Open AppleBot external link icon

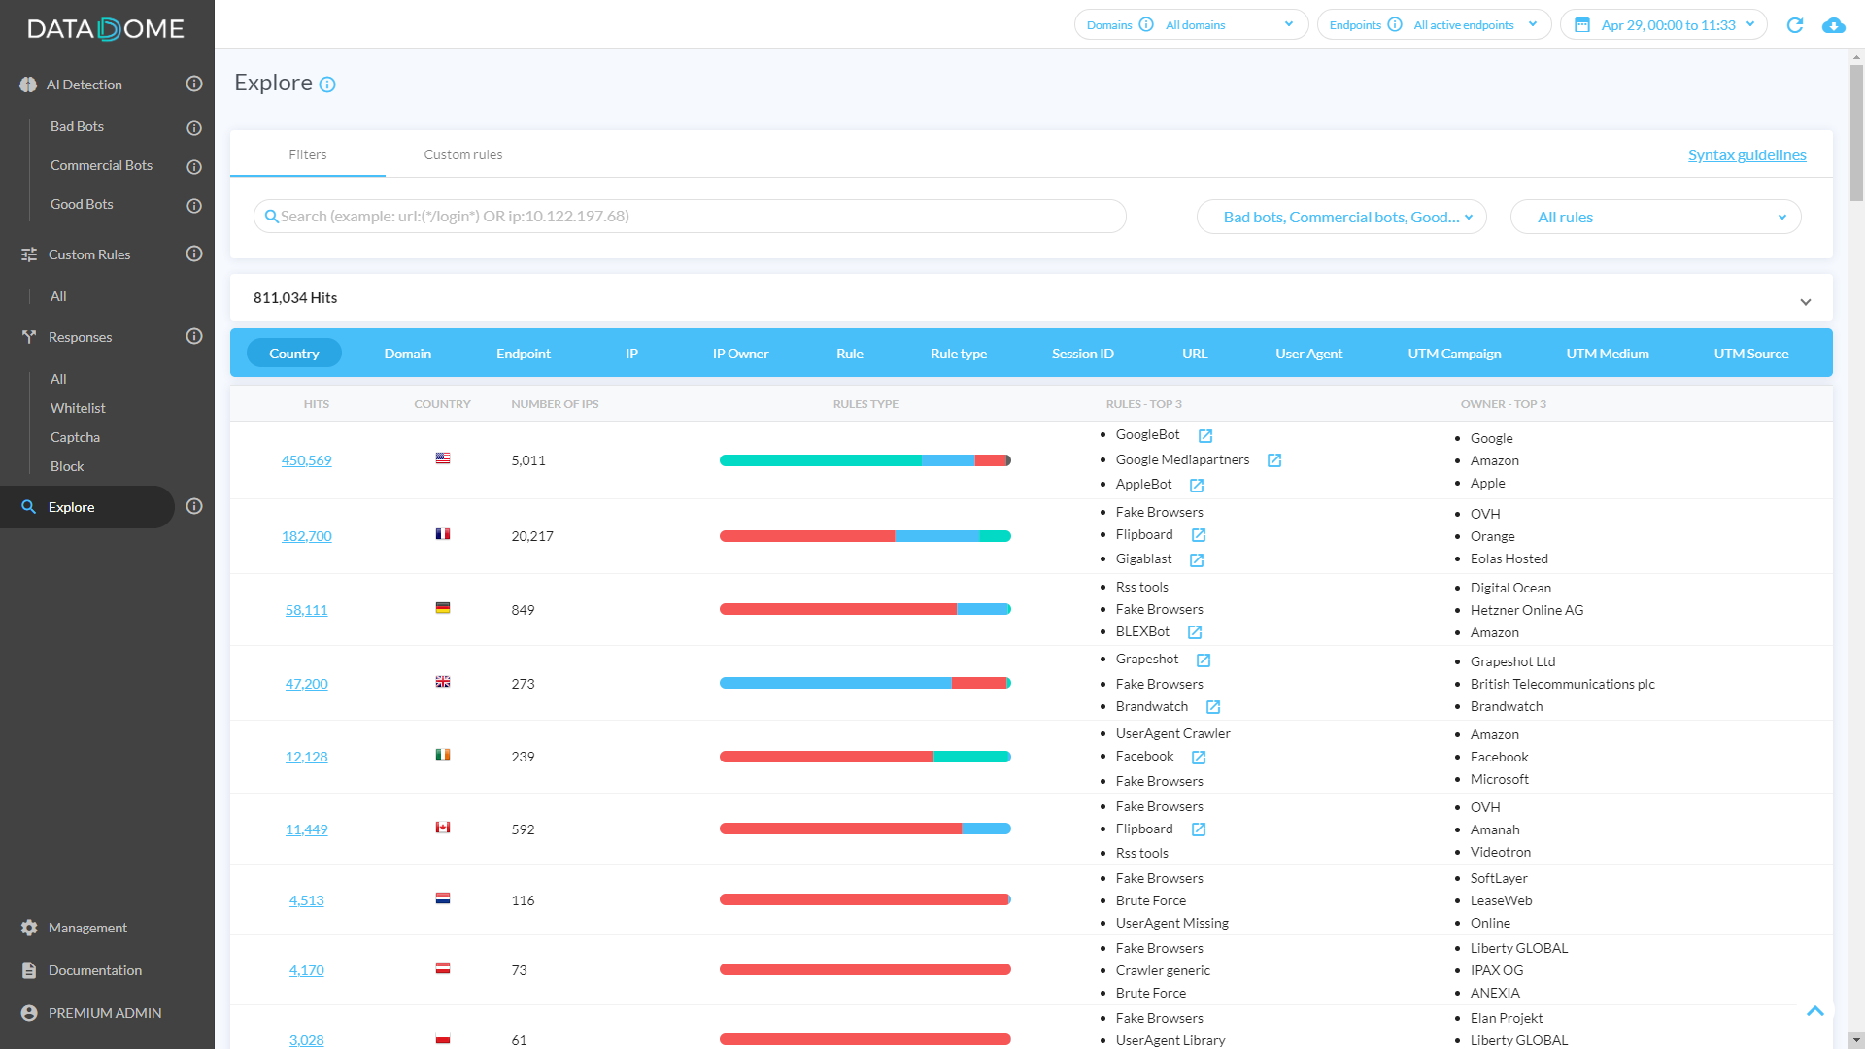coord(1197,485)
